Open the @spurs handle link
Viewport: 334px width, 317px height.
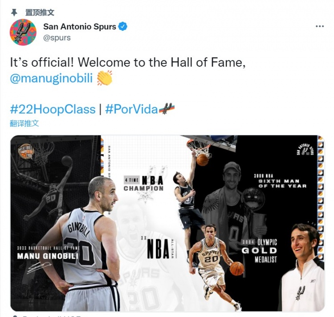(x=57, y=38)
